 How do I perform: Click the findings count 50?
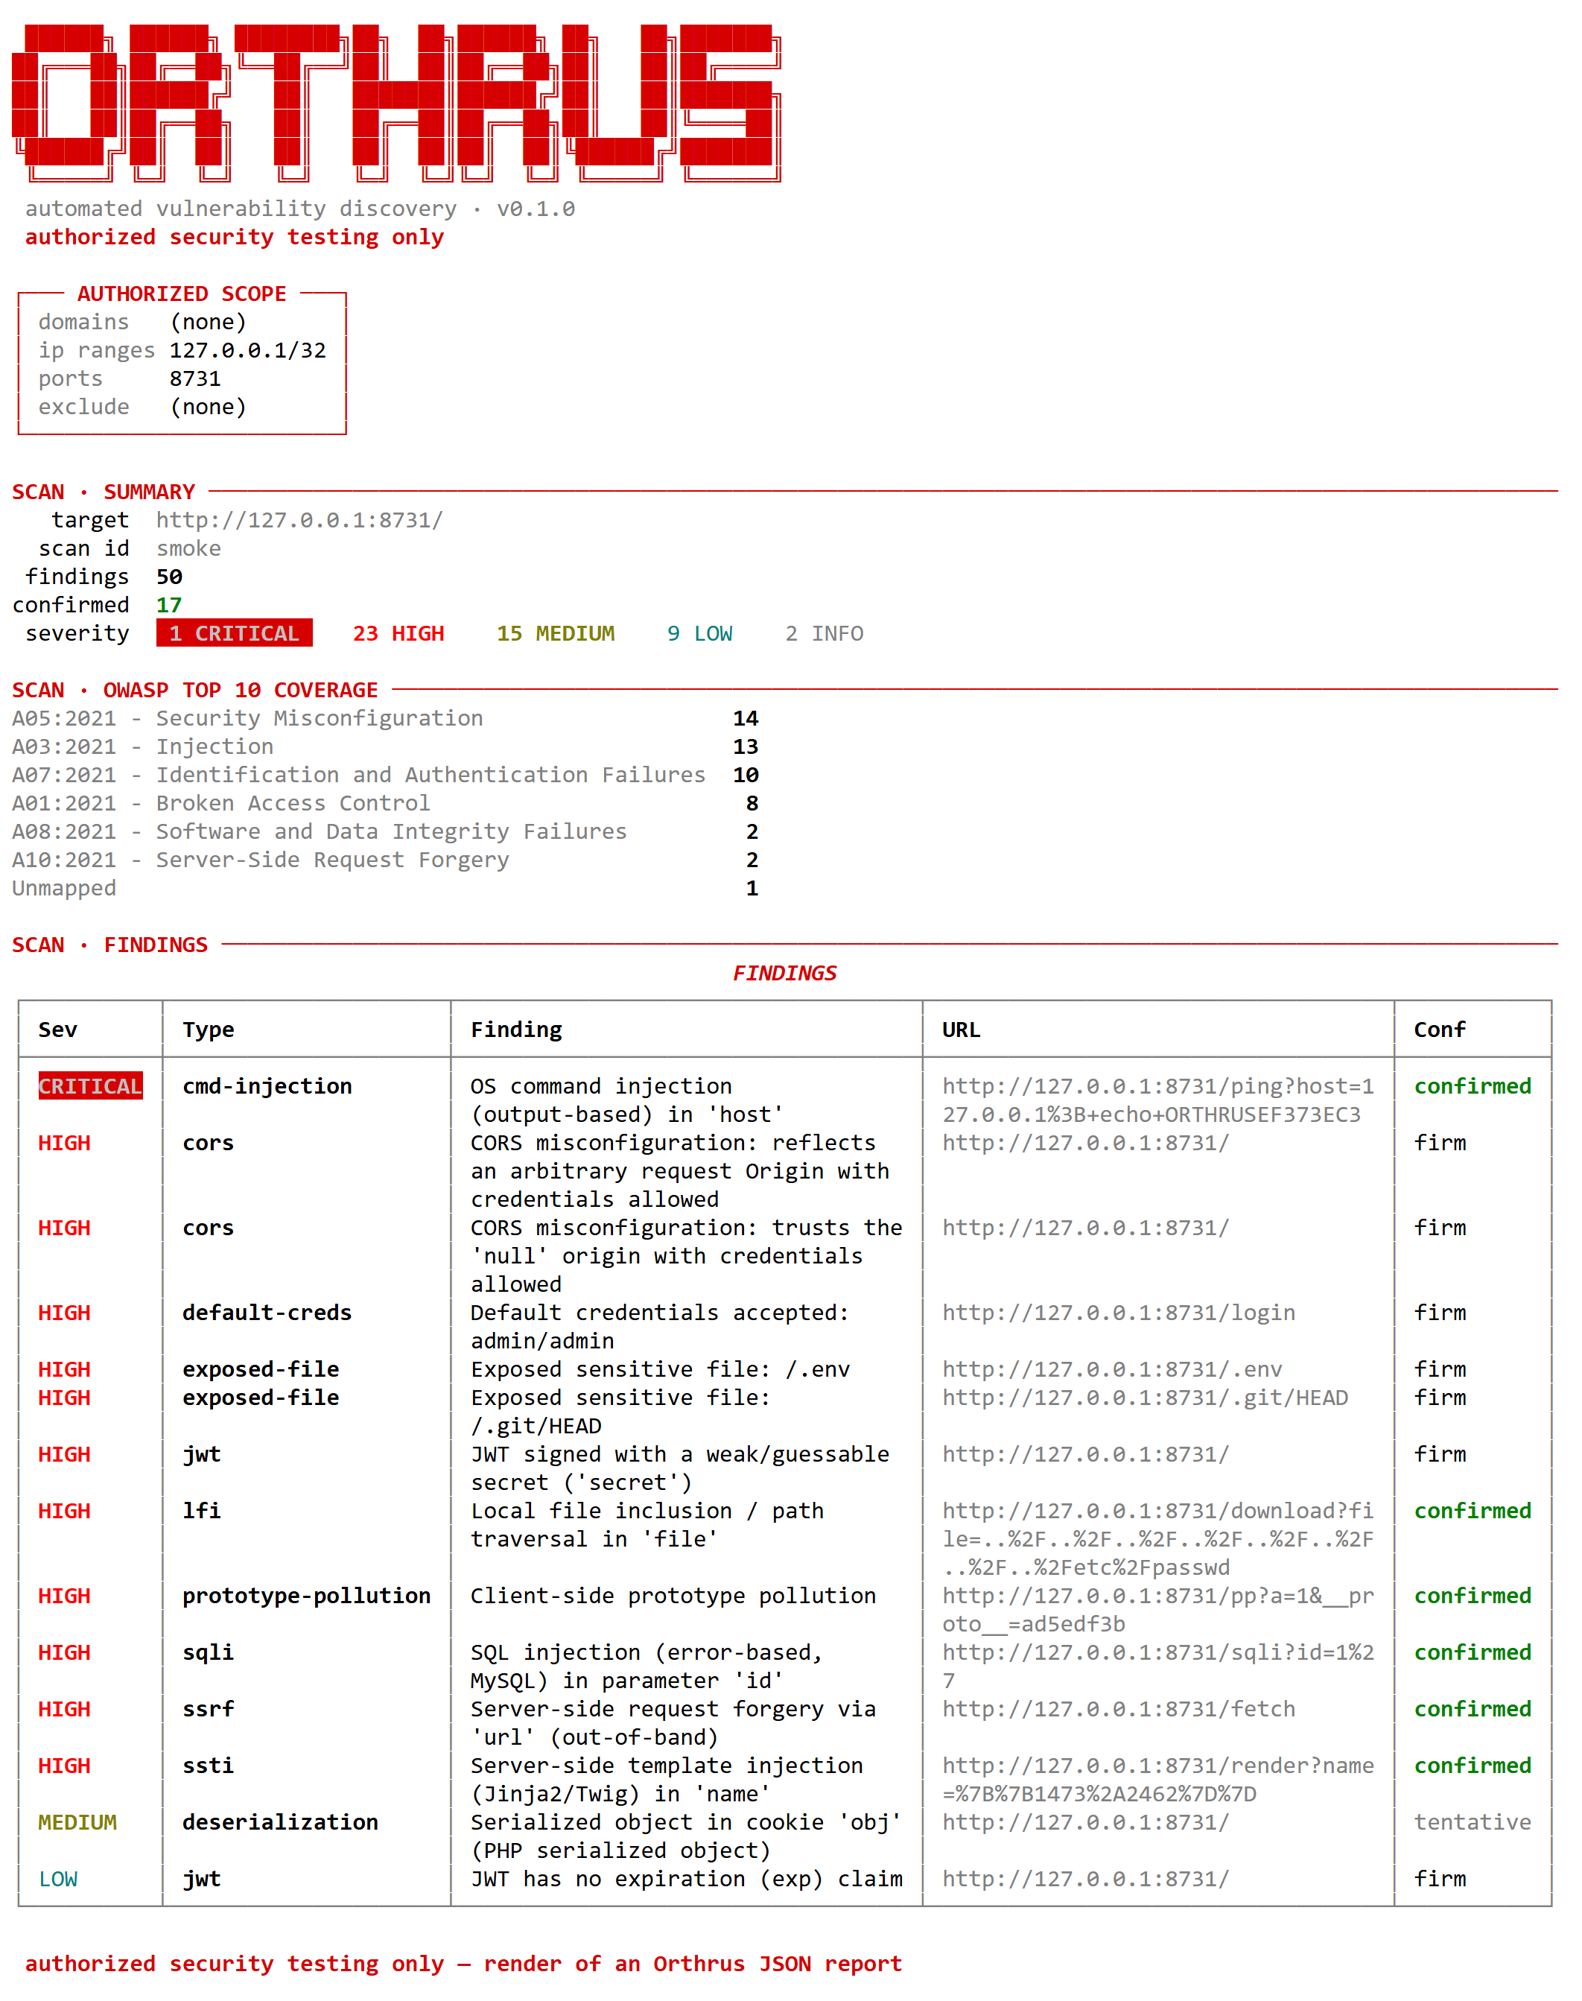[x=170, y=576]
